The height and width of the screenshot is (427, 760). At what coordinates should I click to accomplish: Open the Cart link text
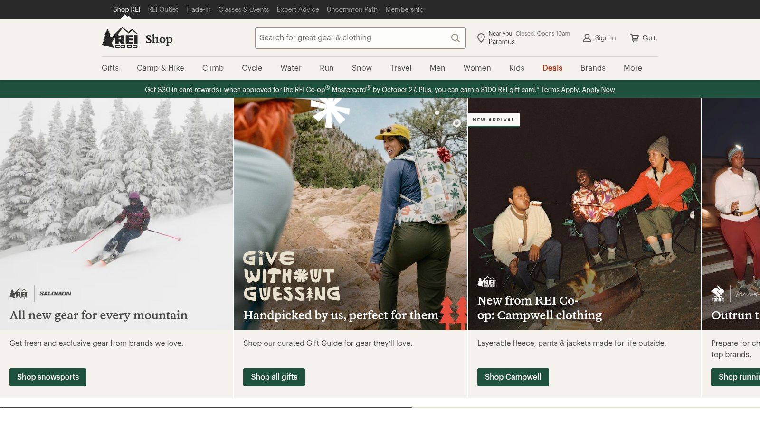[649, 38]
